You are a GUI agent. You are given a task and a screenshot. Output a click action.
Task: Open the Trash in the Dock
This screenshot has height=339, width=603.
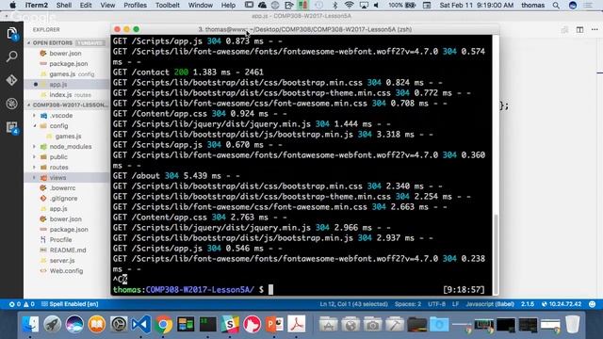[x=573, y=324]
